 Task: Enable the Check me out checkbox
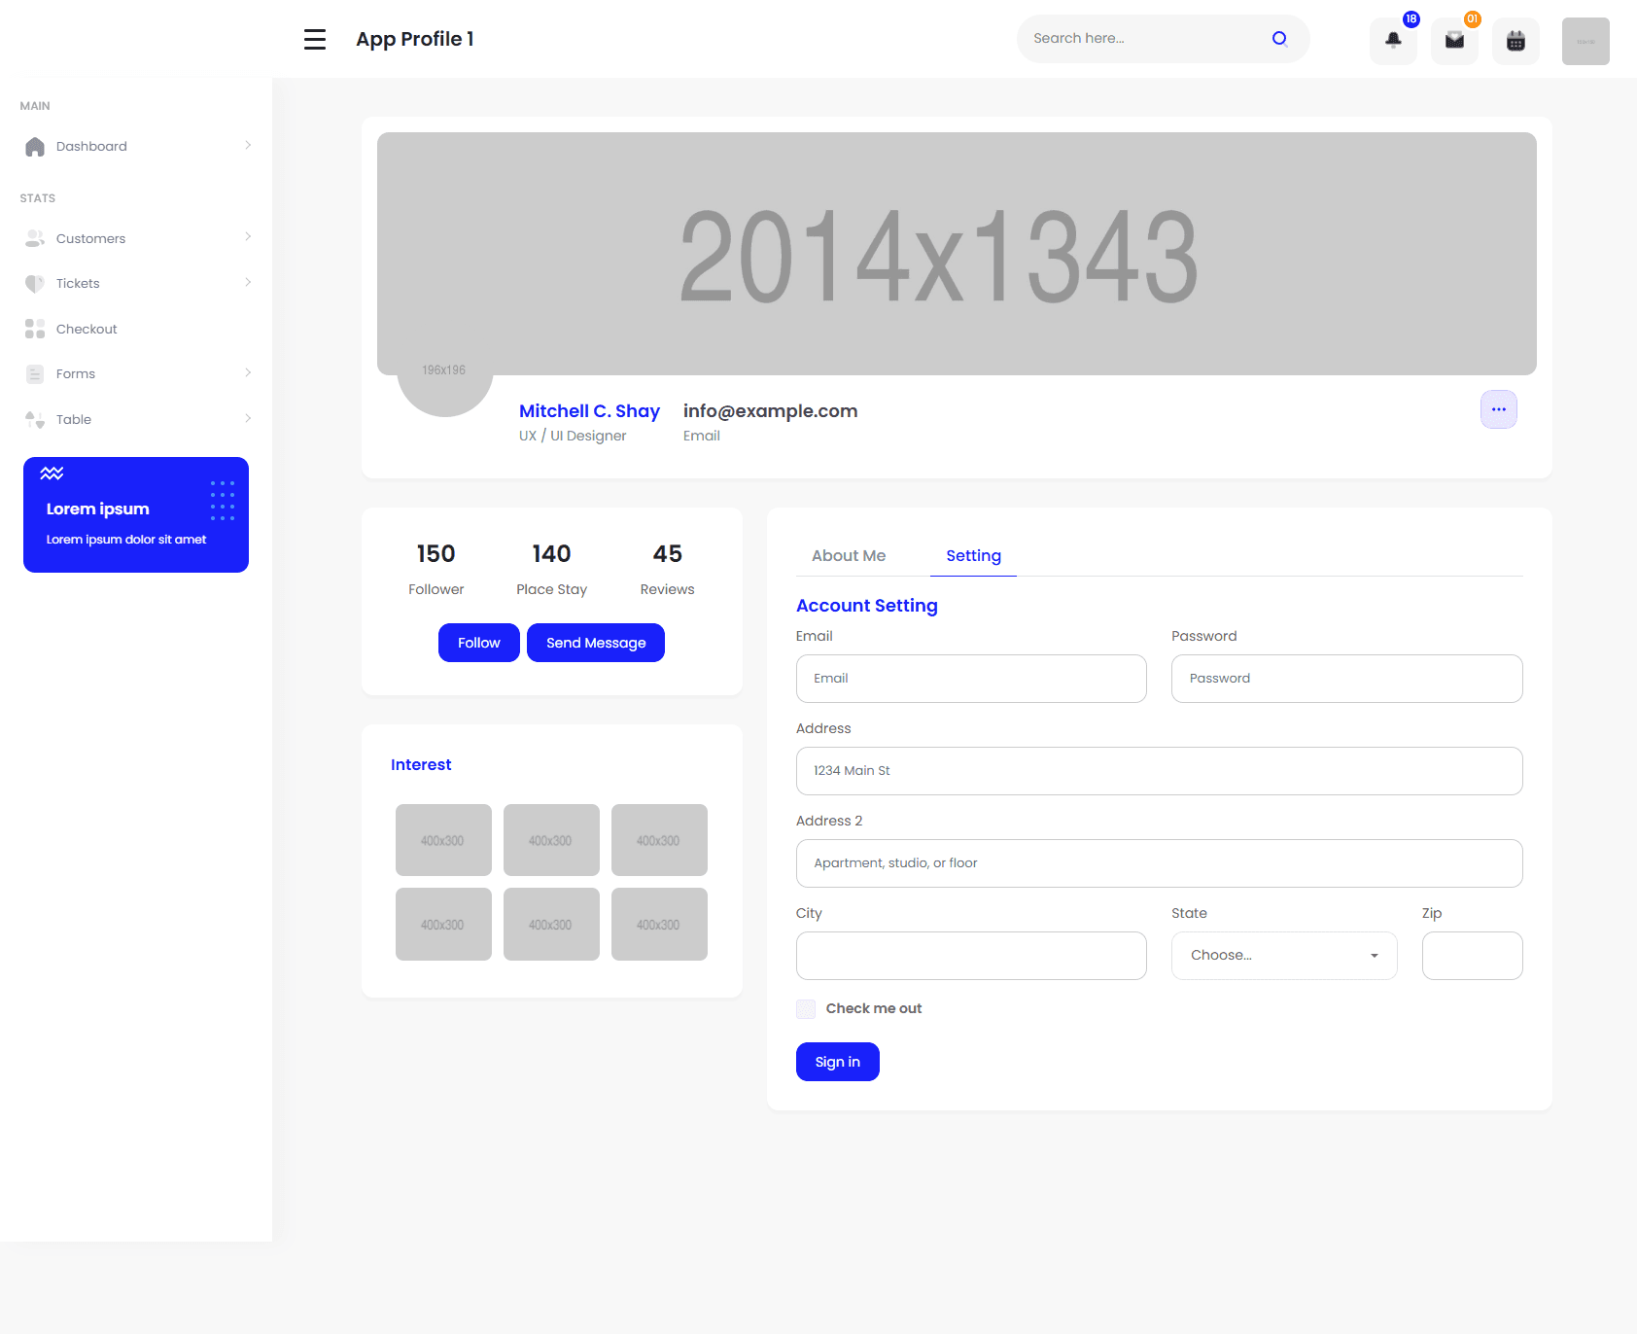(806, 1008)
